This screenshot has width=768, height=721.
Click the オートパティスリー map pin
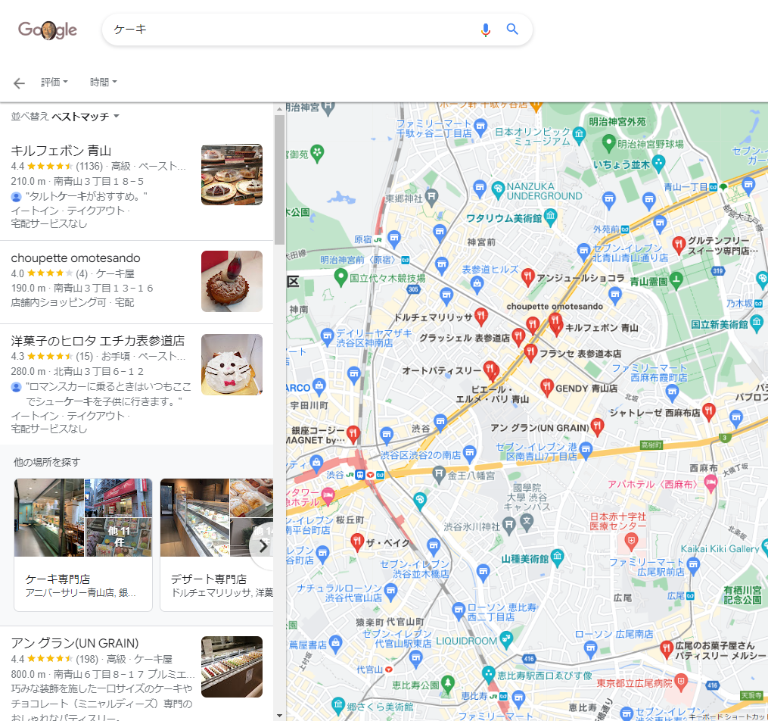pyautogui.click(x=490, y=370)
